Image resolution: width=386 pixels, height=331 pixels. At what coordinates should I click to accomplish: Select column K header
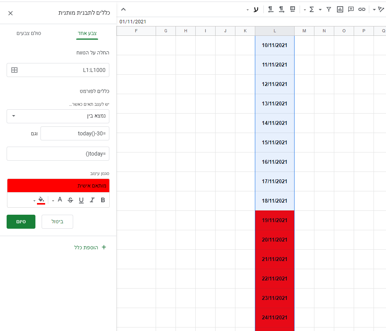click(x=245, y=31)
